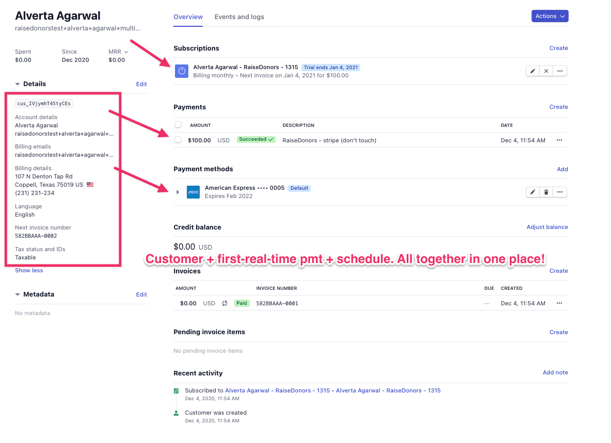Create a new payment
This screenshot has width=611, height=443.
(x=558, y=107)
